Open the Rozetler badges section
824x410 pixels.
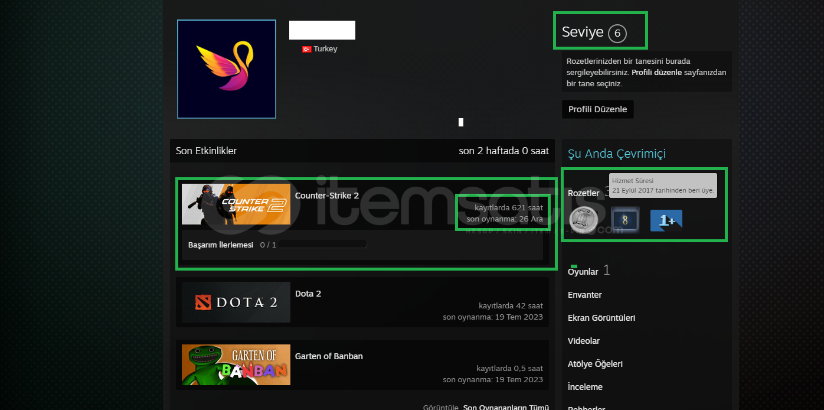tap(583, 193)
